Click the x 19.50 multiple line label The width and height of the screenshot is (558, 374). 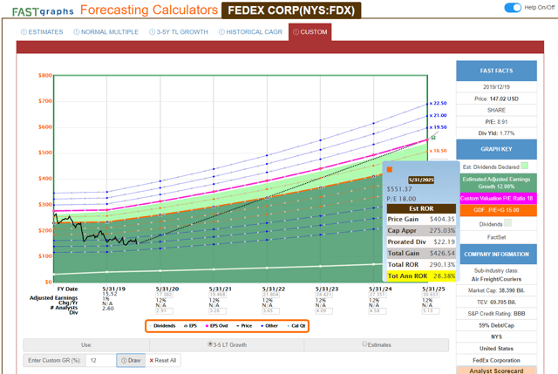pos(438,127)
